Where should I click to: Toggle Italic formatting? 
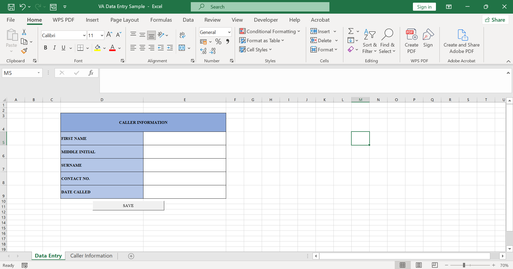pos(55,48)
